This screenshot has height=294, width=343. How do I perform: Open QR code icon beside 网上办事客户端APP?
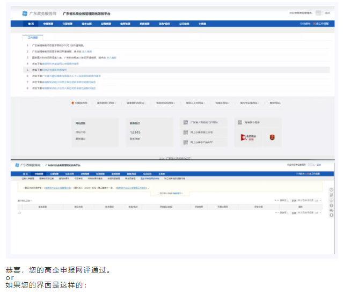pyautogui.click(x=186, y=142)
